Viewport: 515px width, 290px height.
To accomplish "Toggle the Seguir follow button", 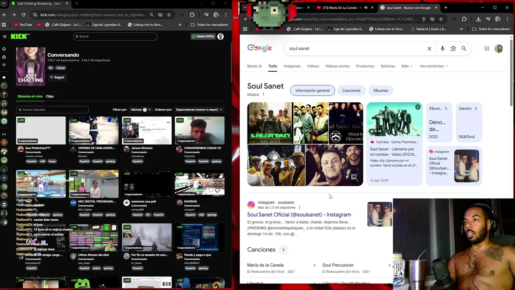I will 57,77.
